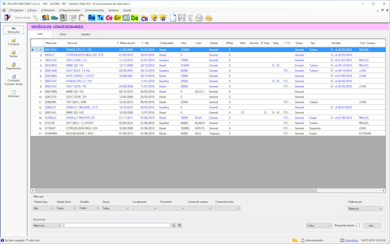Image resolution: width=390 pixels, height=244 pixels.
Task: Open the Almacén menu
Action: [x=48, y=10]
